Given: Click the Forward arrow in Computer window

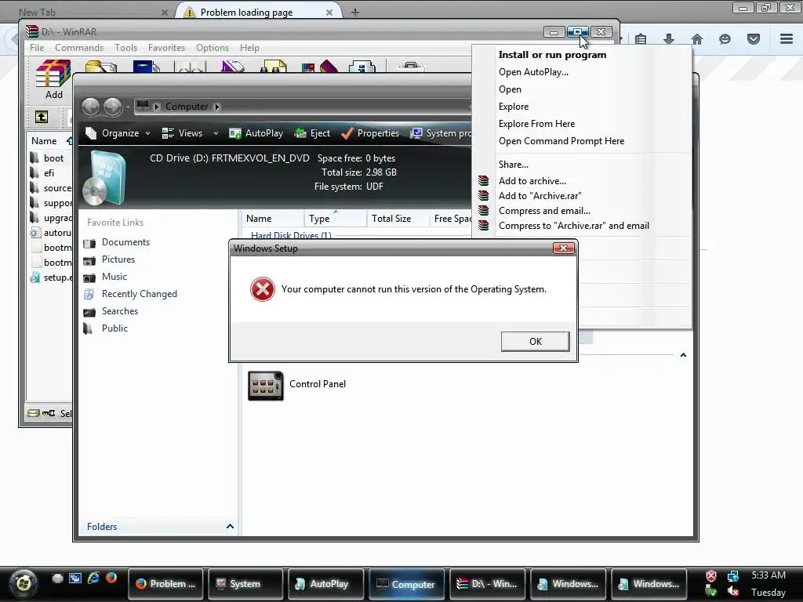Looking at the screenshot, I should click(112, 107).
